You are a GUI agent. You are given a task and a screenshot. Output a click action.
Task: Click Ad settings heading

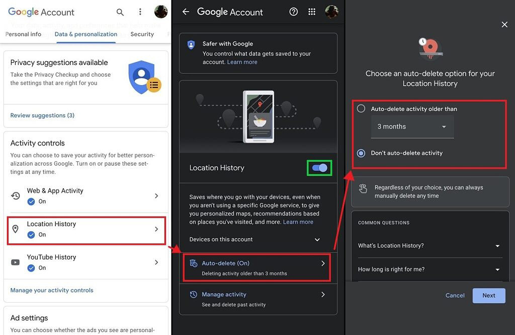(x=29, y=318)
